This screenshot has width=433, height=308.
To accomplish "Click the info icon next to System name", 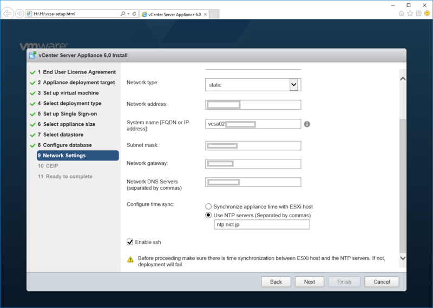I will 307,124.
